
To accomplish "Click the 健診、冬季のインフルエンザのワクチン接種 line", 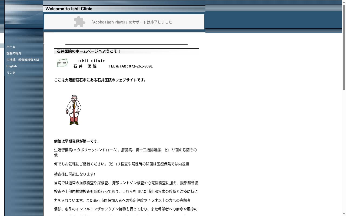I will (x=126, y=209).
